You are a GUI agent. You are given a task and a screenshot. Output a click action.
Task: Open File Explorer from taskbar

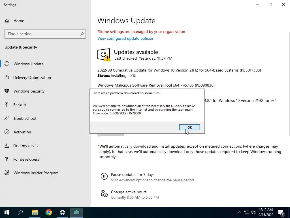pyautogui.click(x=35, y=212)
